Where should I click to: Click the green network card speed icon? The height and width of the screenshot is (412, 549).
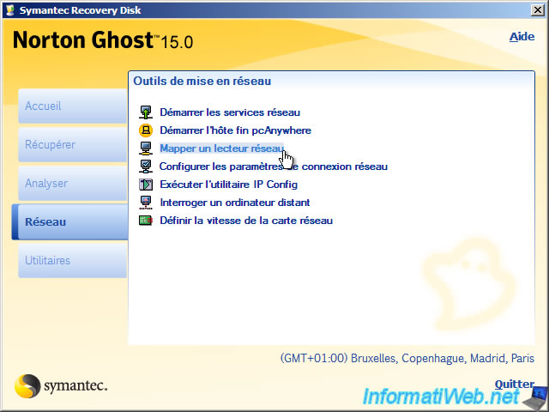[146, 221]
